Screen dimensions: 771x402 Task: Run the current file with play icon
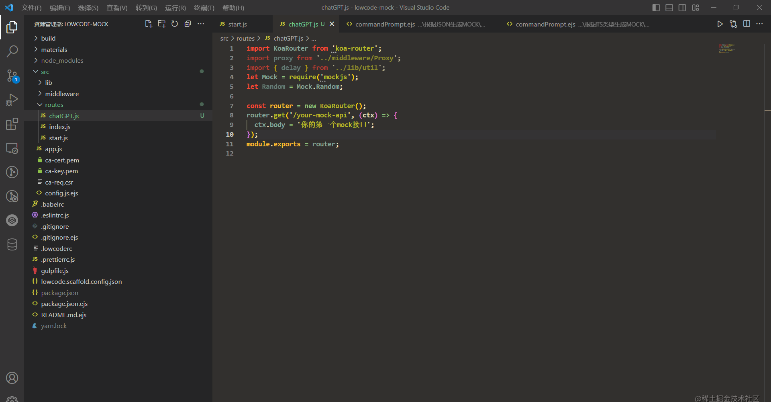coord(720,24)
